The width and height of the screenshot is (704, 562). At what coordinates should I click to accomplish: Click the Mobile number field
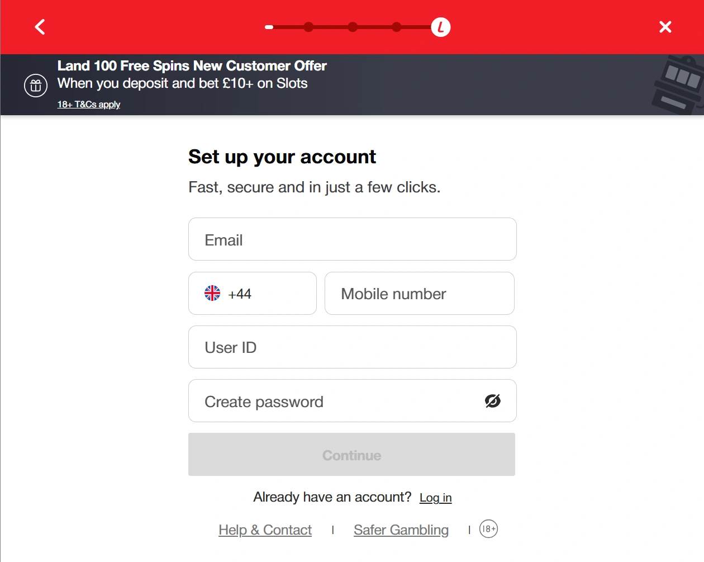pos(419,293)
